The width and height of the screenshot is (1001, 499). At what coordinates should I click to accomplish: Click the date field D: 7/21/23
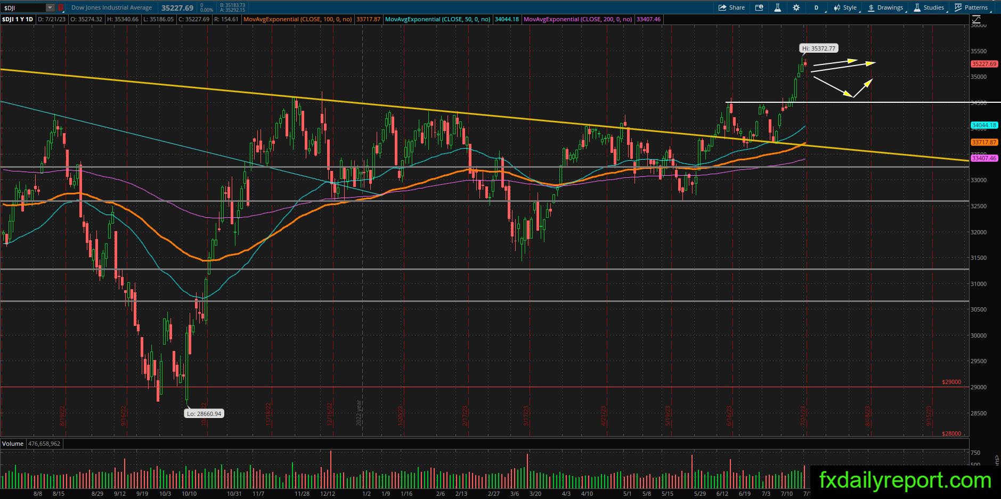[53, 19]
